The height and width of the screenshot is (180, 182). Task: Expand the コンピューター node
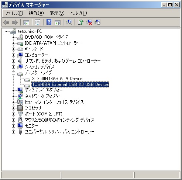pyautogui.click(x=13, y=55)
